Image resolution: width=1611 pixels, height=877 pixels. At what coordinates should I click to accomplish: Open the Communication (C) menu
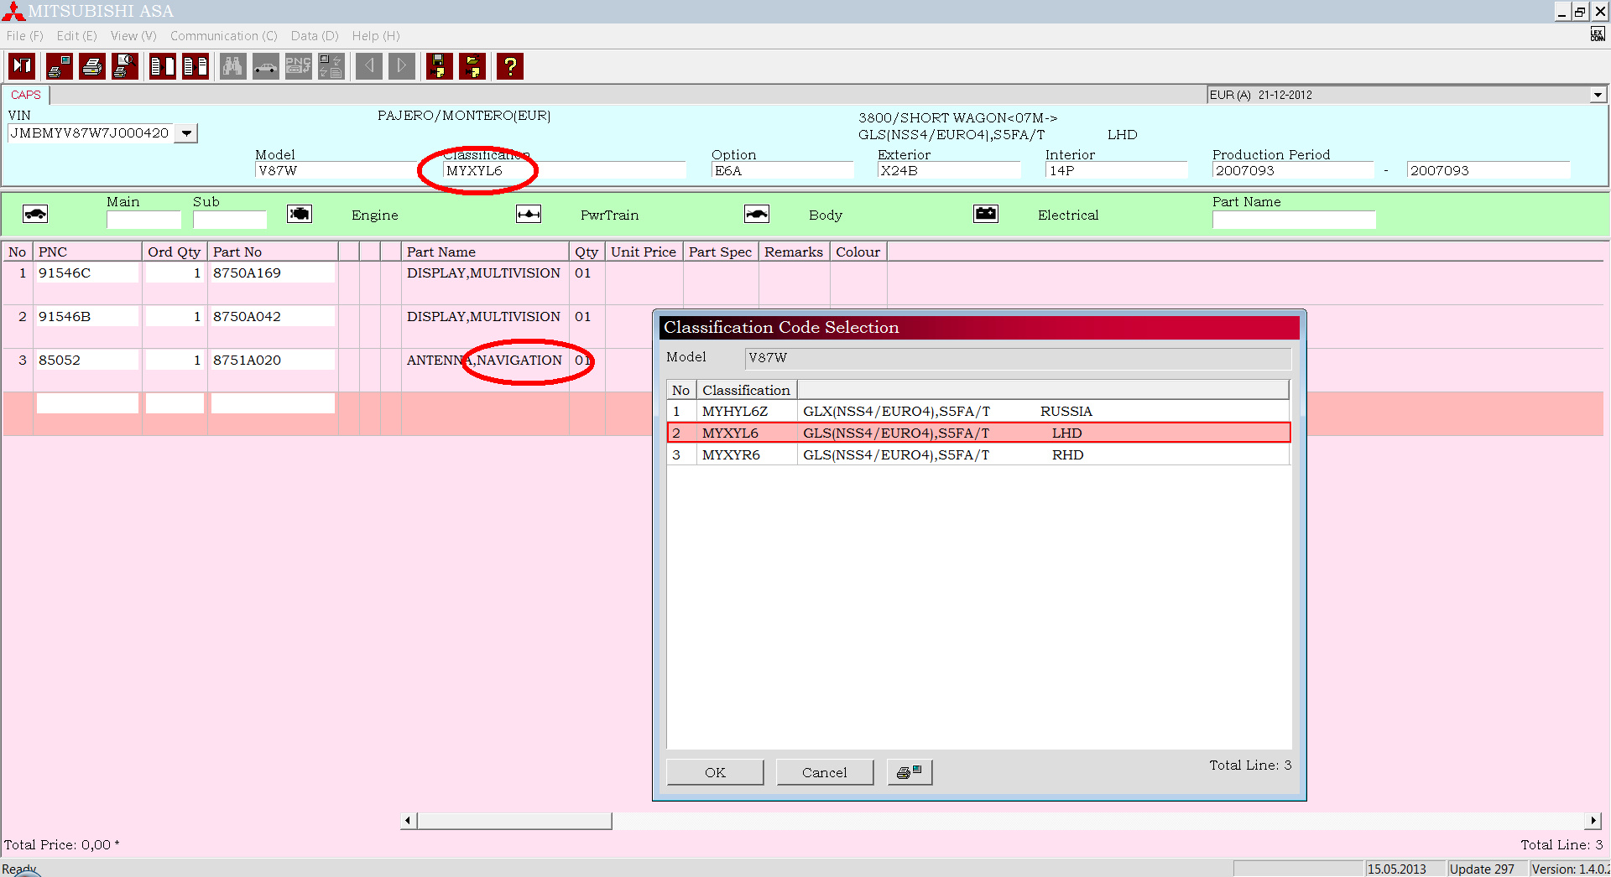click(223, 36)
